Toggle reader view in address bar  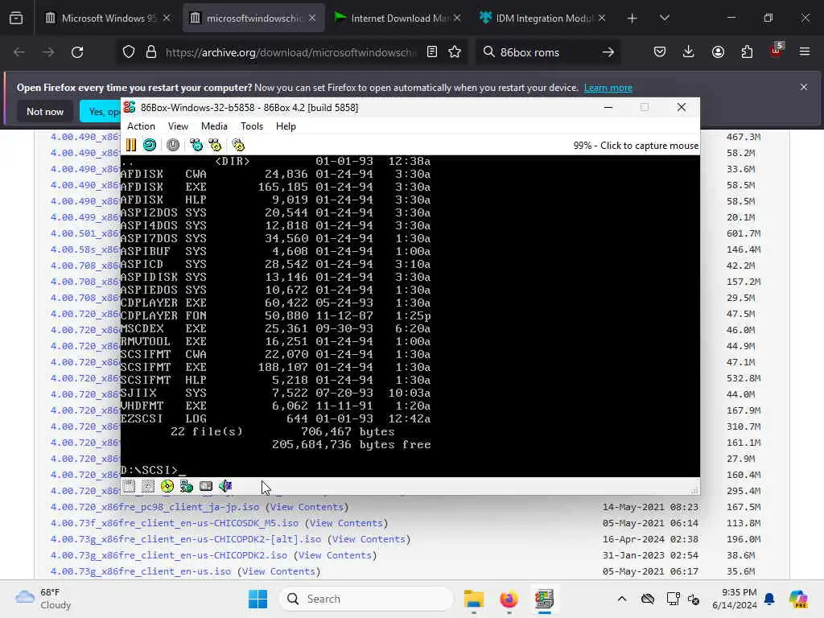tap(432, 52)
